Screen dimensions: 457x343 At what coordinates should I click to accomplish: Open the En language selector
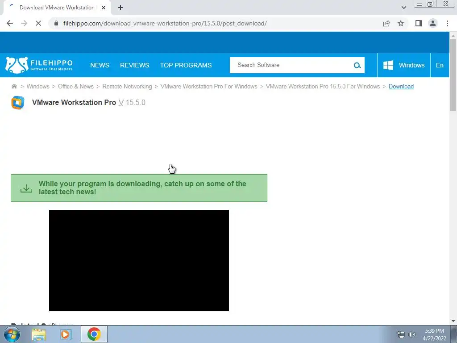point(440,65)
